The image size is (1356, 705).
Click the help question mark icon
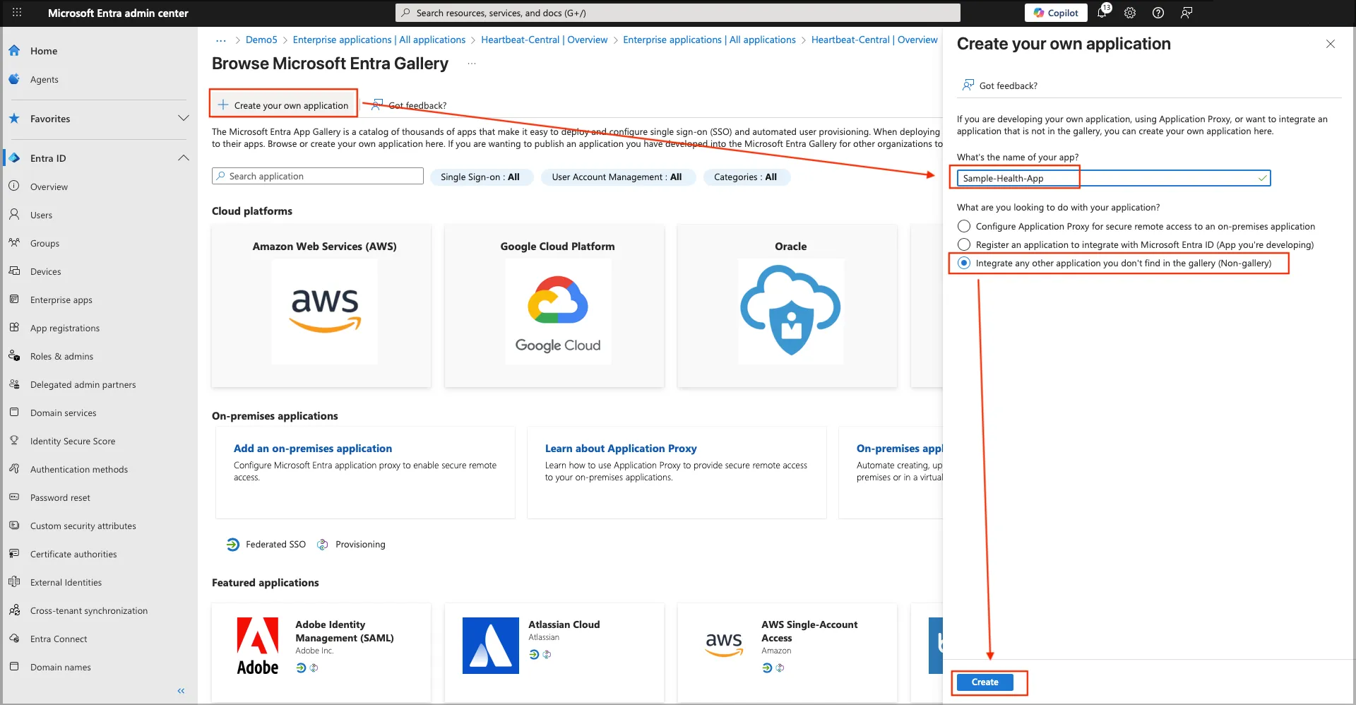tap(1158, 13)
